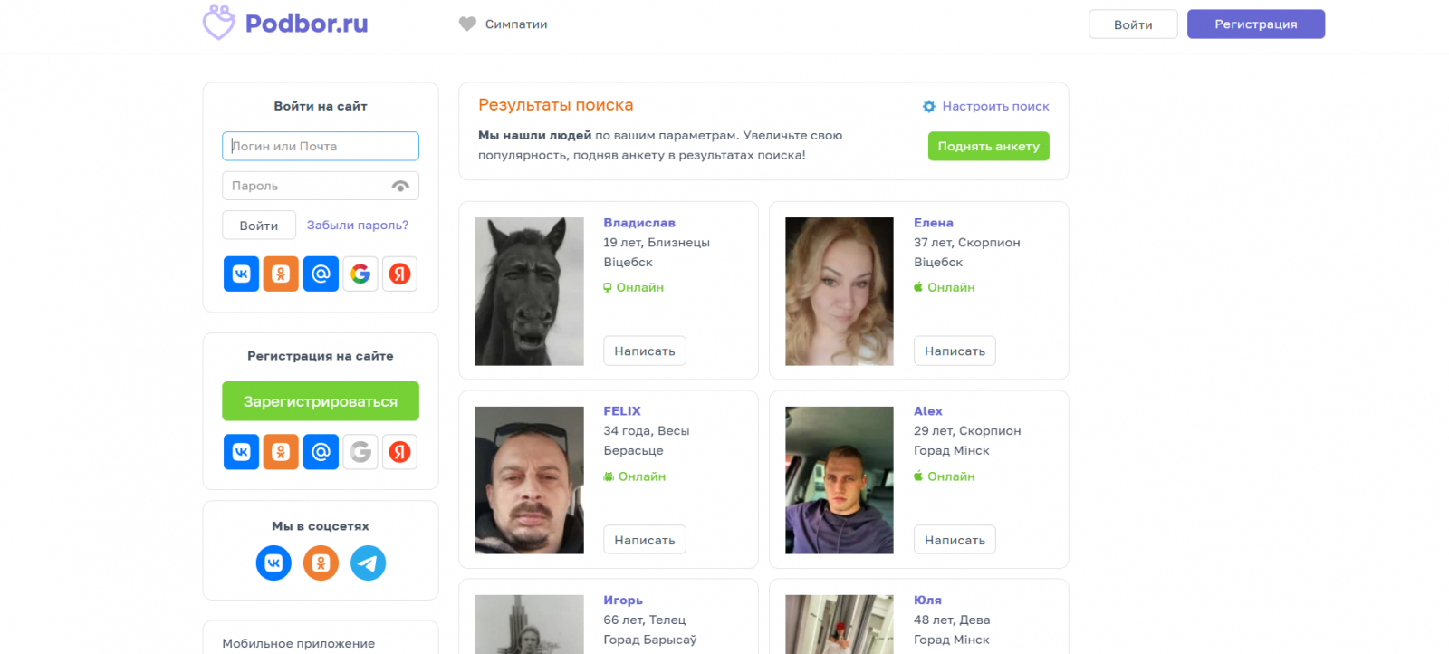Open the VK social page under Мы в соцсетях
Image resolution: width=1449 pixels, height=654 pixels.
(x=273, y=563)
